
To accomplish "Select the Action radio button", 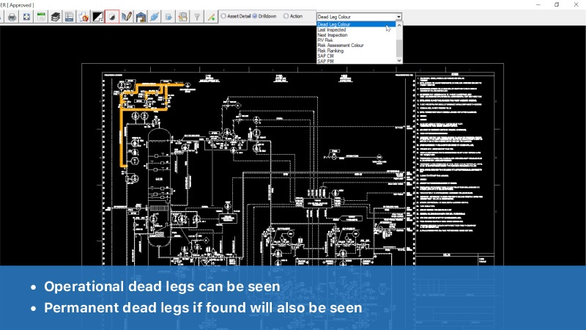I will [x=286, y=16].
